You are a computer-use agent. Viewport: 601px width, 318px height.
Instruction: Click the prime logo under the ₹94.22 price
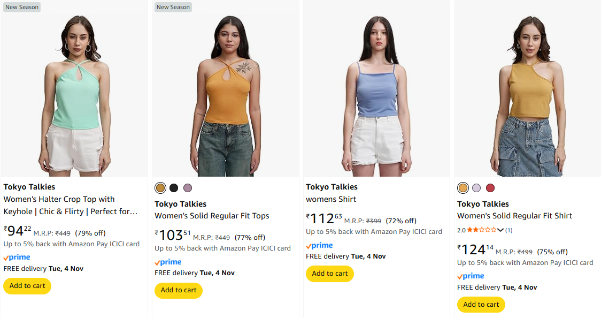[17, 258]
